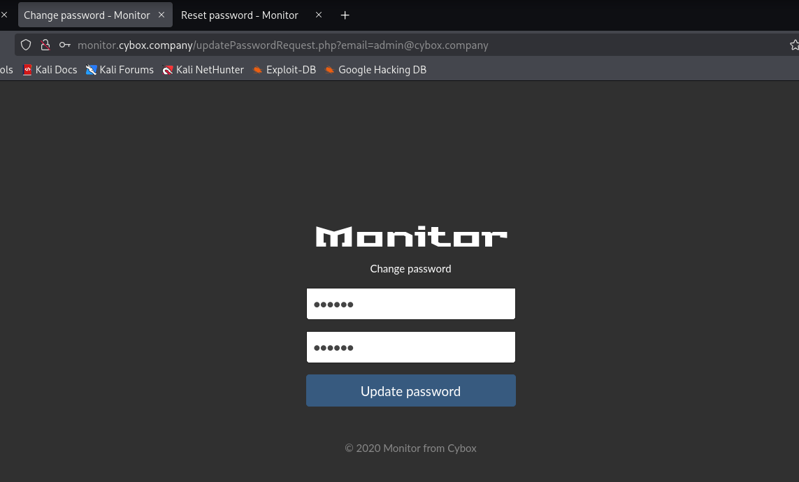Close the Reset password - Monitor tab
The height and width of the screenshot is (482, 799).
point(319,15)
